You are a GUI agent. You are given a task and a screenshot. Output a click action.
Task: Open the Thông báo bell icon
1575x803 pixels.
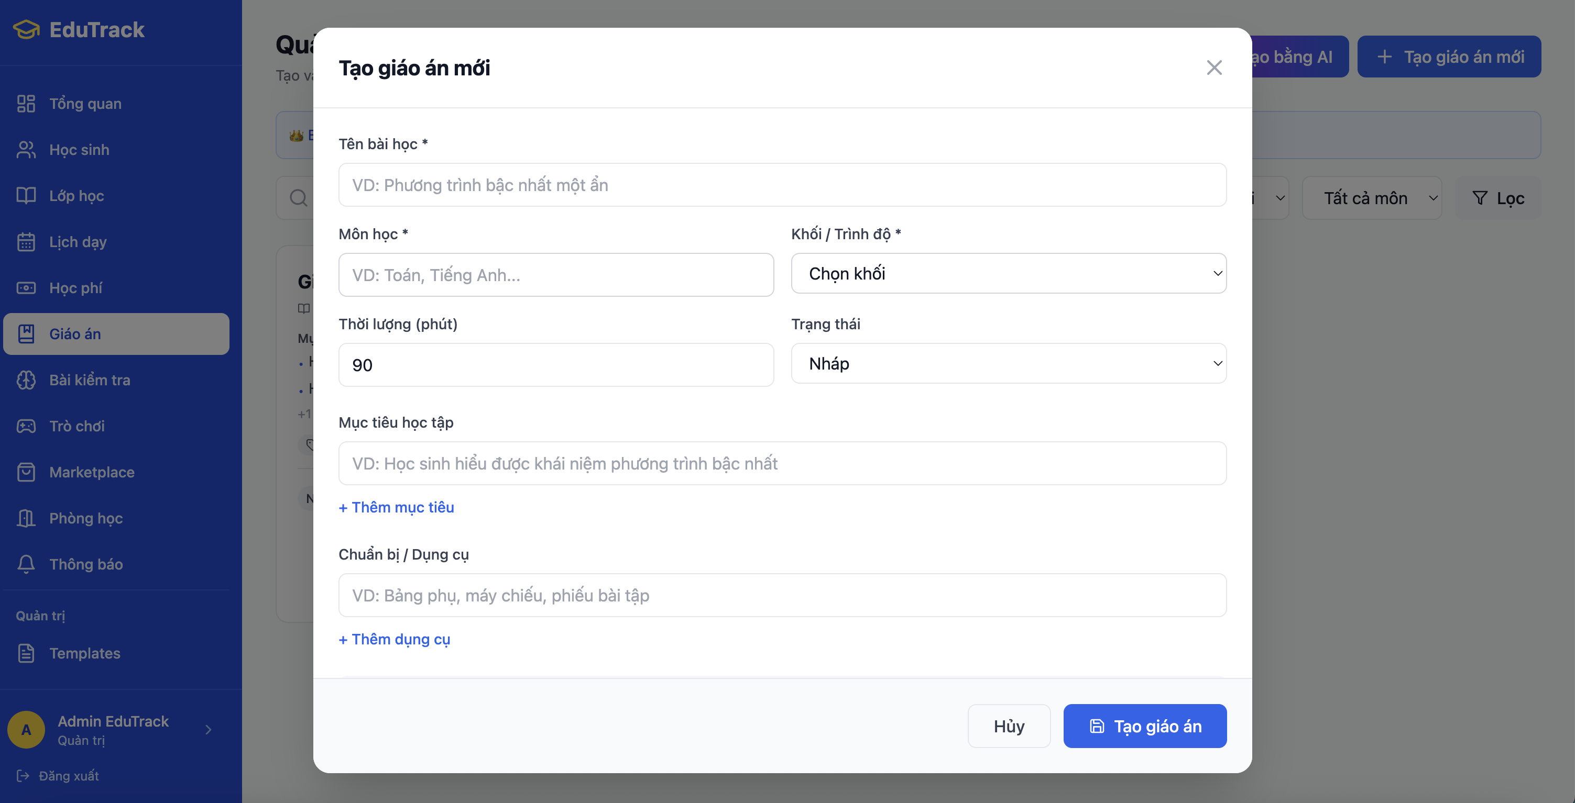26,564
